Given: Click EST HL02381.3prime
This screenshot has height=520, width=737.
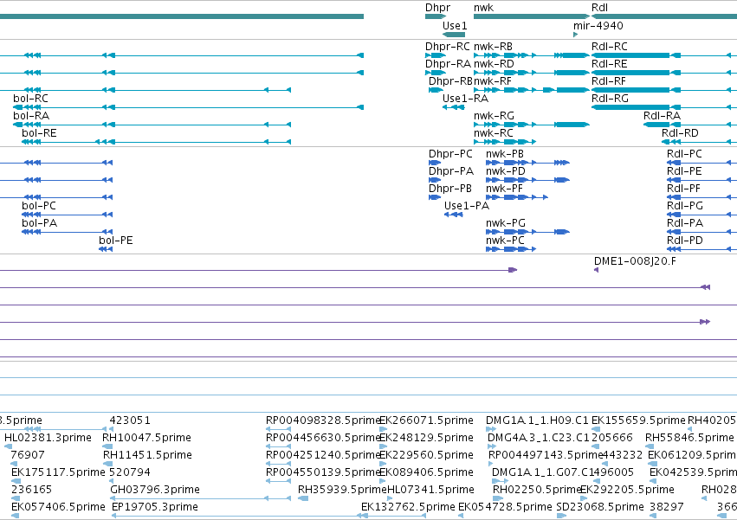Looking at the screenshot, I should coord(8,446).
